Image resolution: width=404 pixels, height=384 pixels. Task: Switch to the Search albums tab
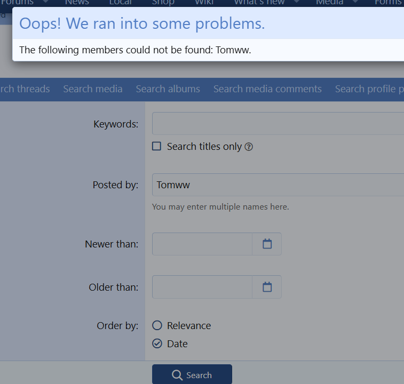point(168,89)
